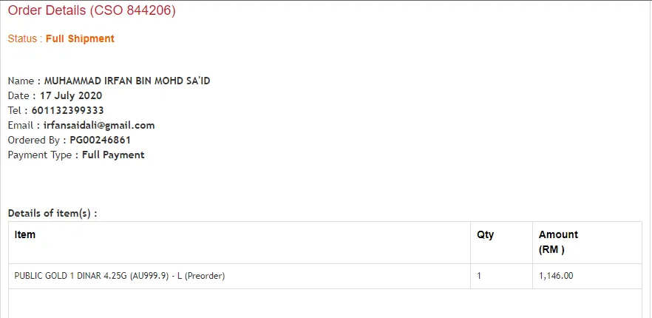Viewport: 652px width, 318px height.
Task: Click the Status label
Action: coord(22,38)
